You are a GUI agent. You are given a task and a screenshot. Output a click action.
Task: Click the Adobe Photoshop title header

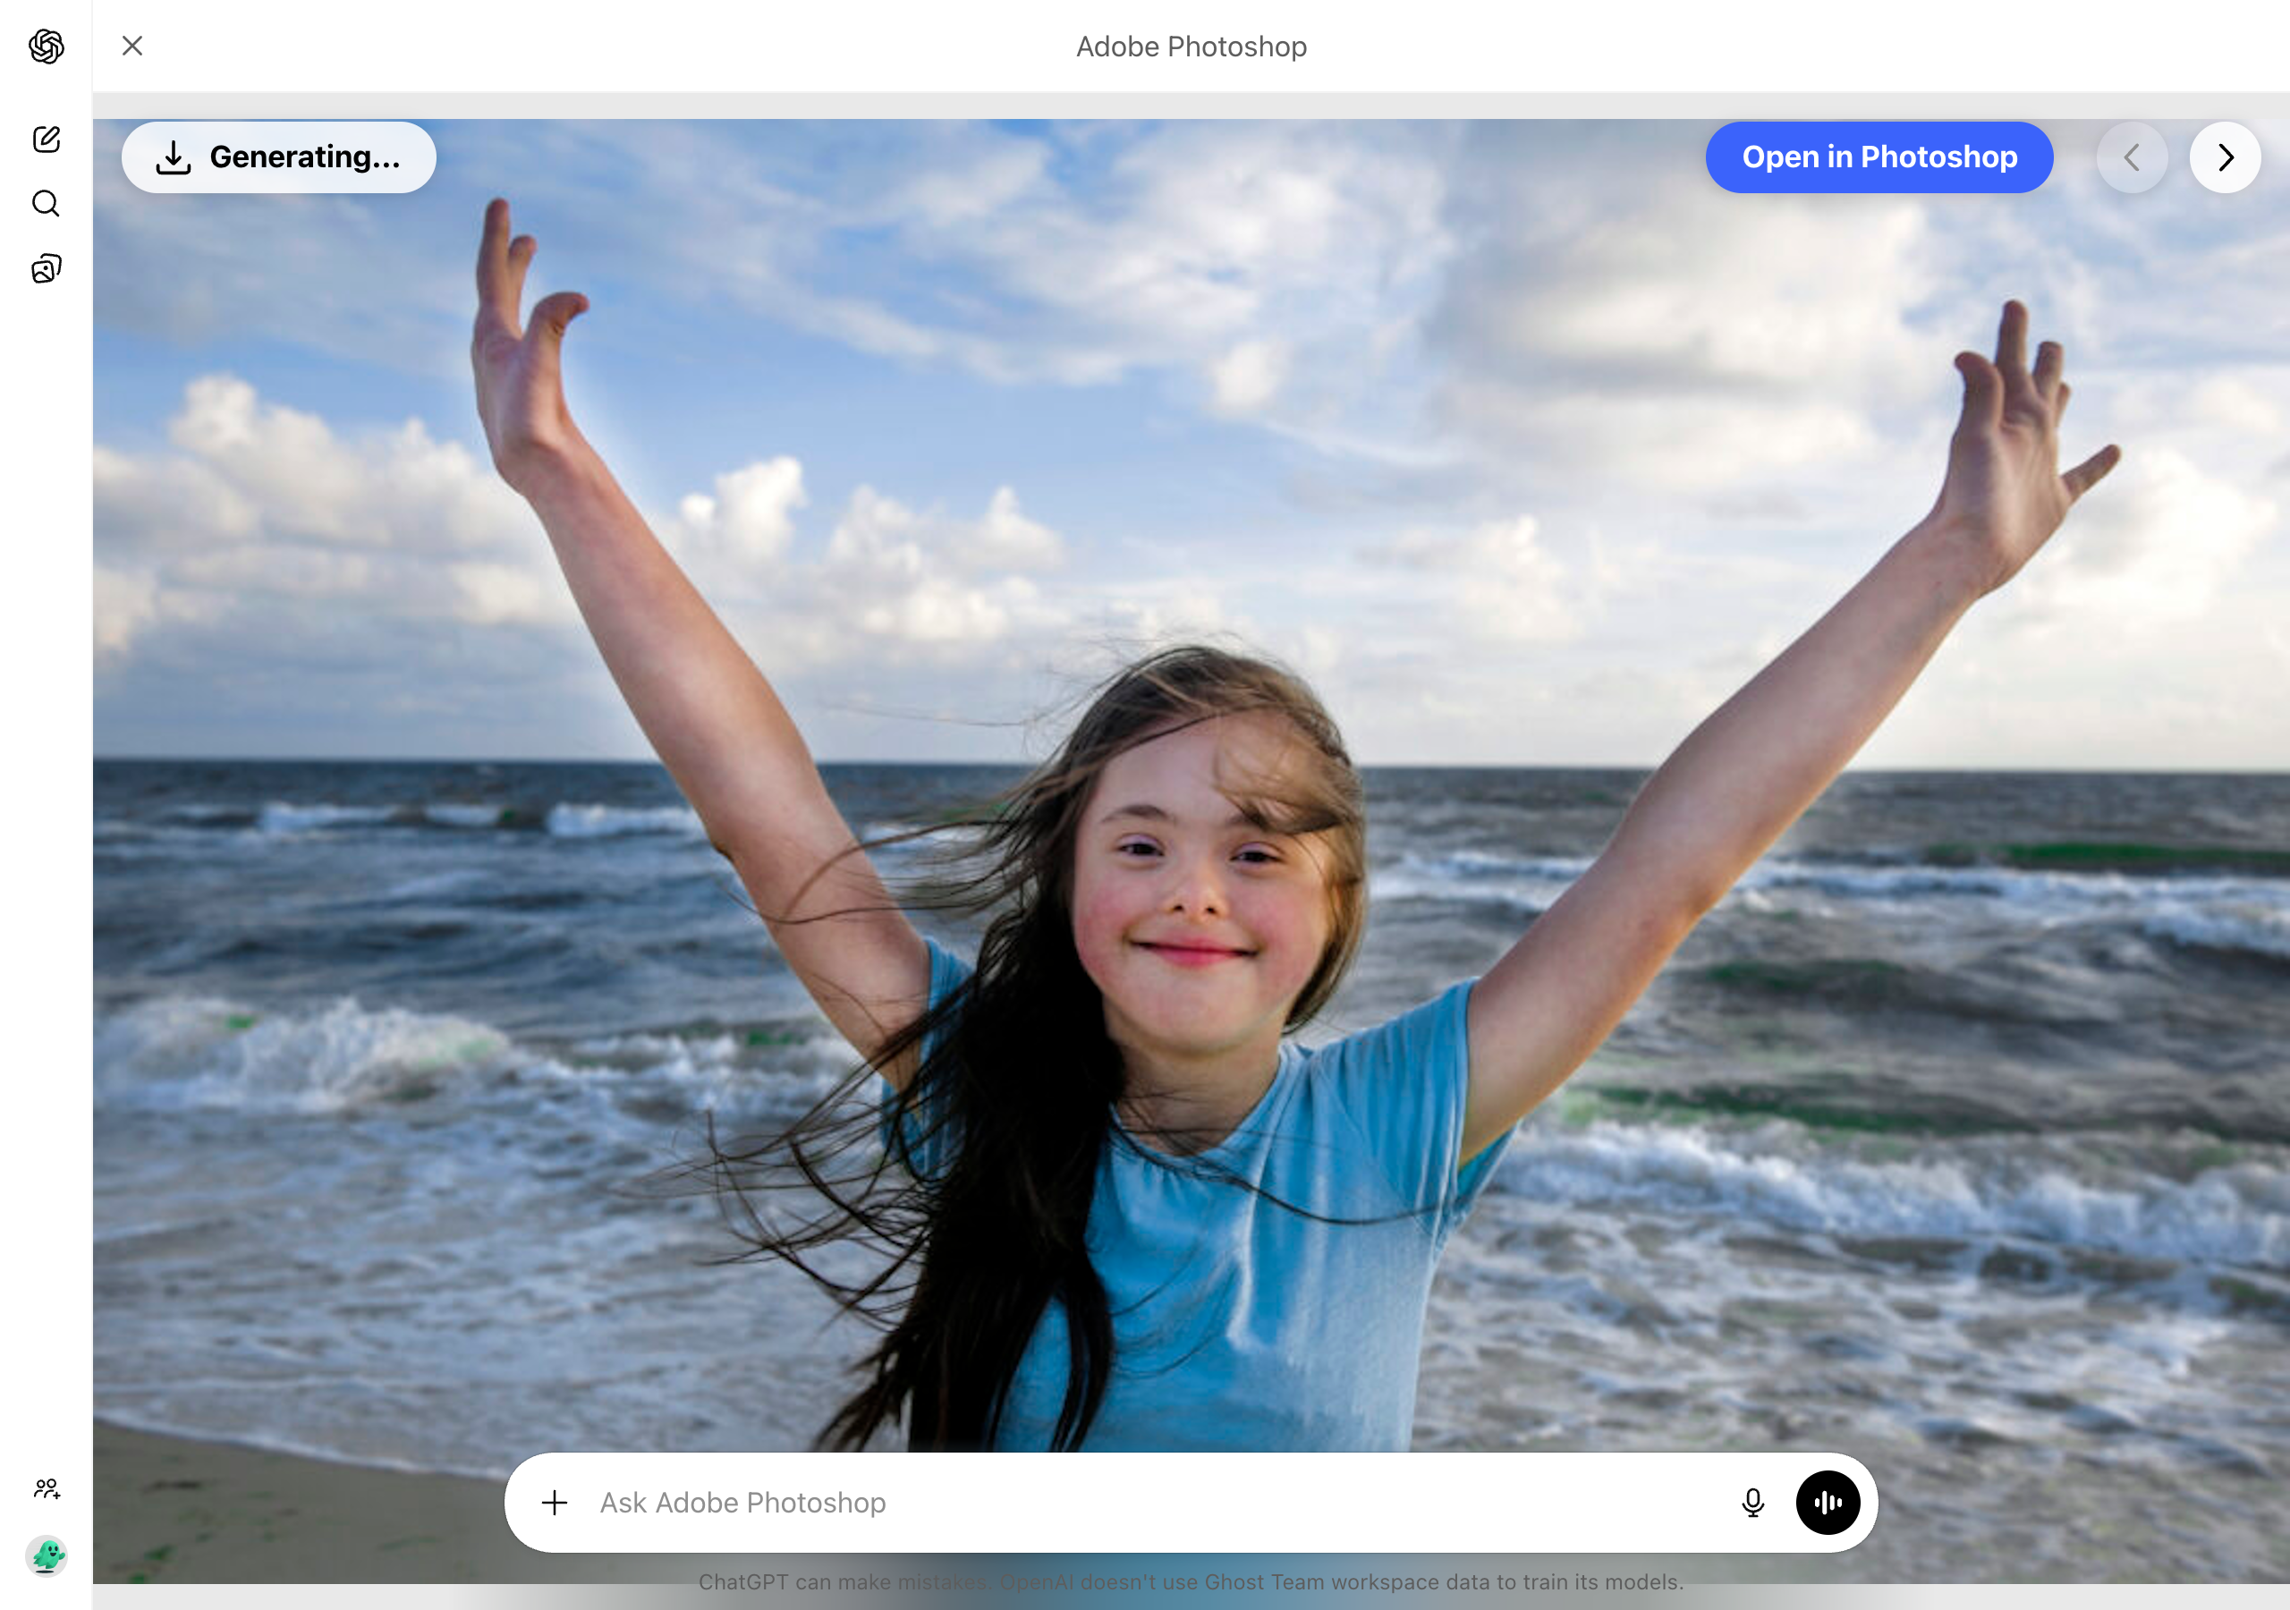pyautogui.click(x=1190, y=46)
